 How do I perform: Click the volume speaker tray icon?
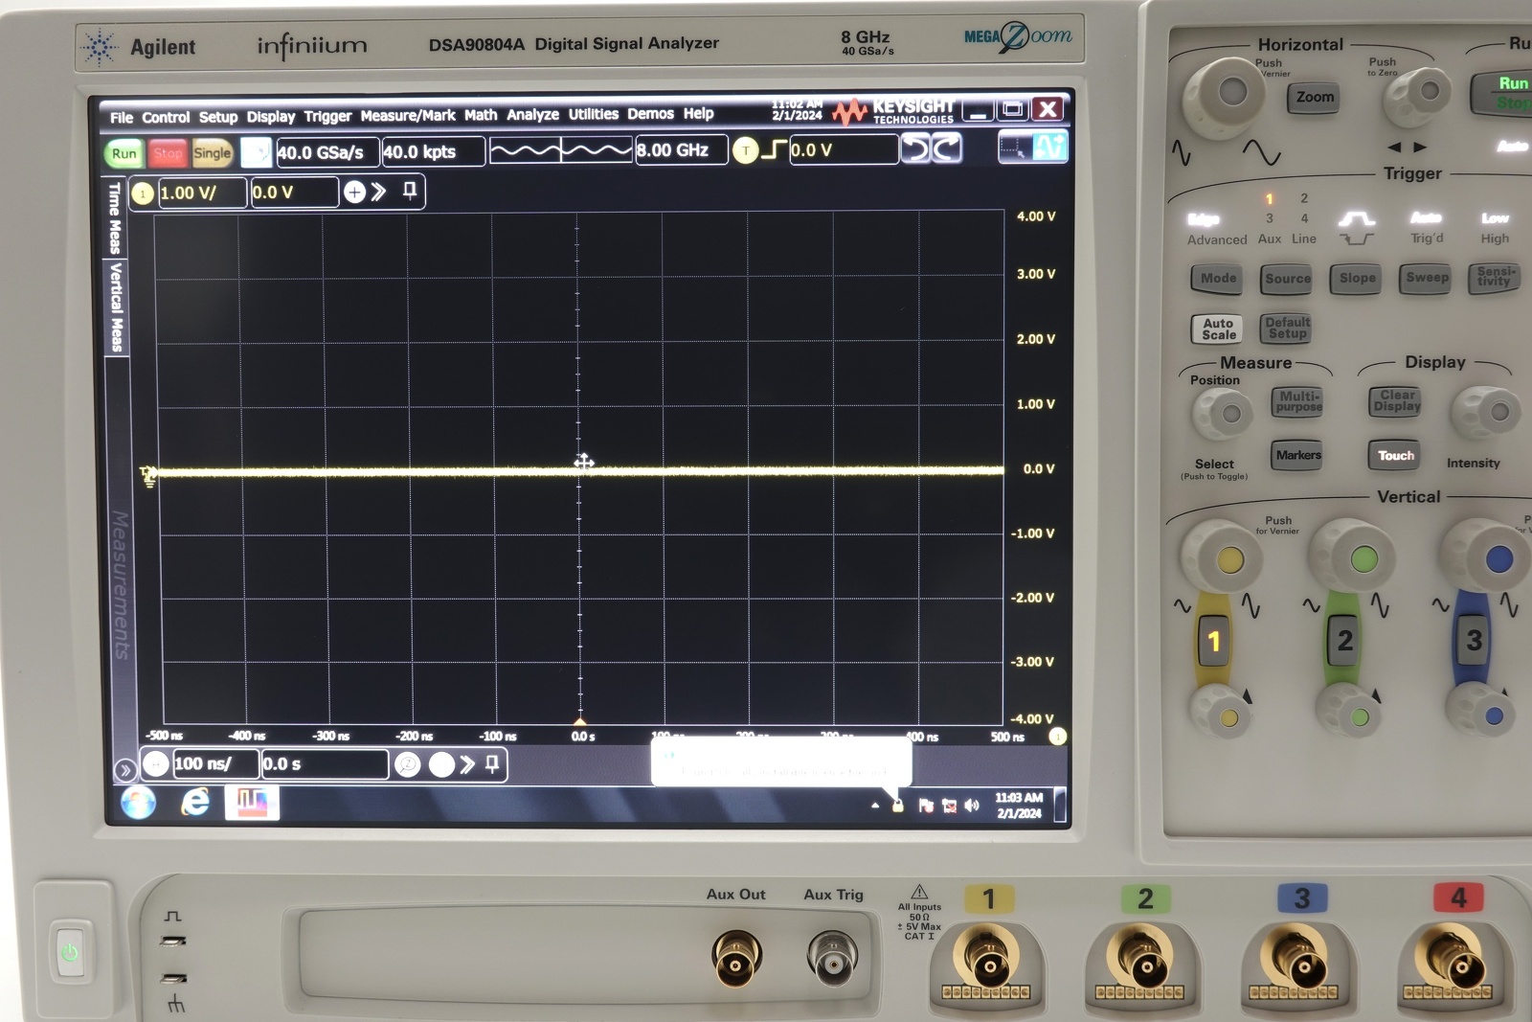point(972,806)
